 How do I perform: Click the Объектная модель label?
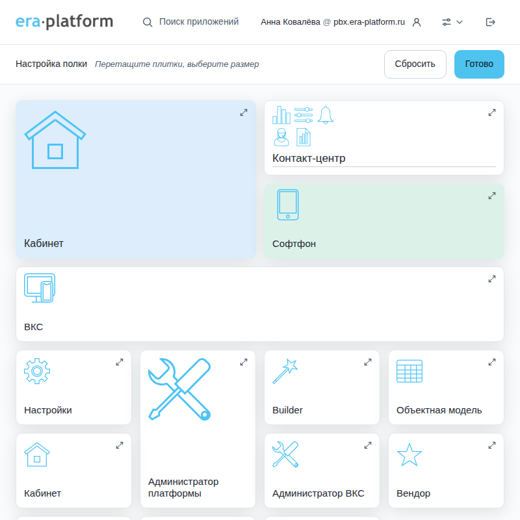(439, 410)
